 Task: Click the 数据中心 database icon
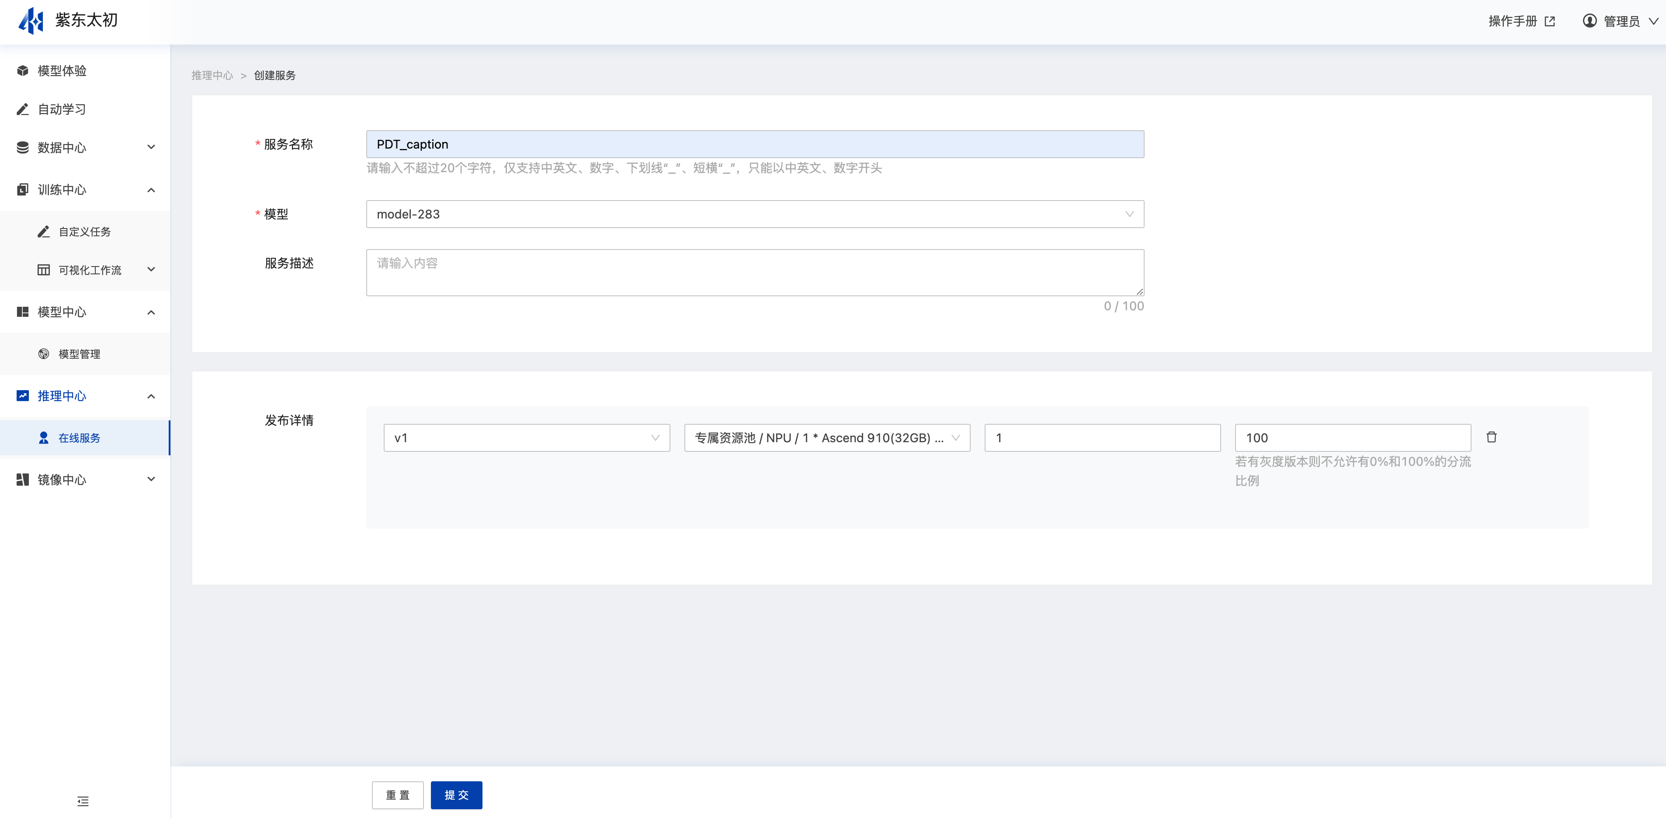(23, 147)
